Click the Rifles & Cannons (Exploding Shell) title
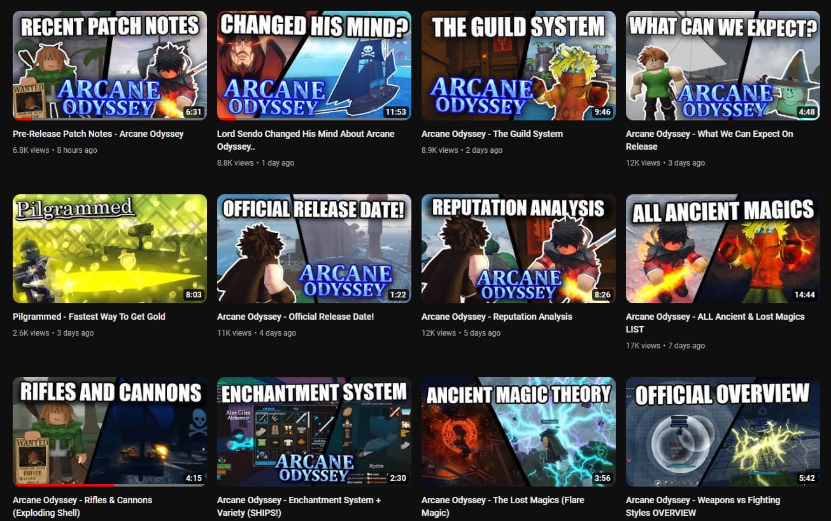Viewport: 831px width, 521px height. pos(82,506)
